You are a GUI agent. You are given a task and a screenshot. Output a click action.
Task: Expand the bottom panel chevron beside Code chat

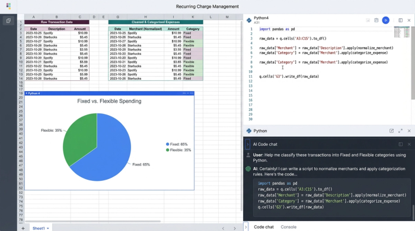tap(246, 226)
